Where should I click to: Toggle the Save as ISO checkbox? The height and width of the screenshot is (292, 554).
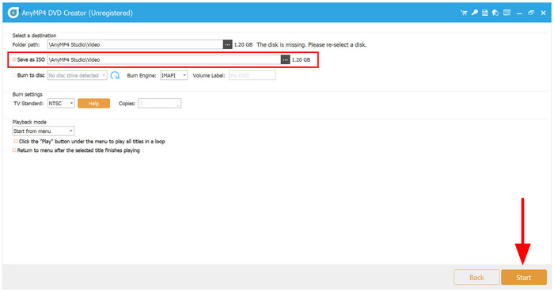click(14, 59)
